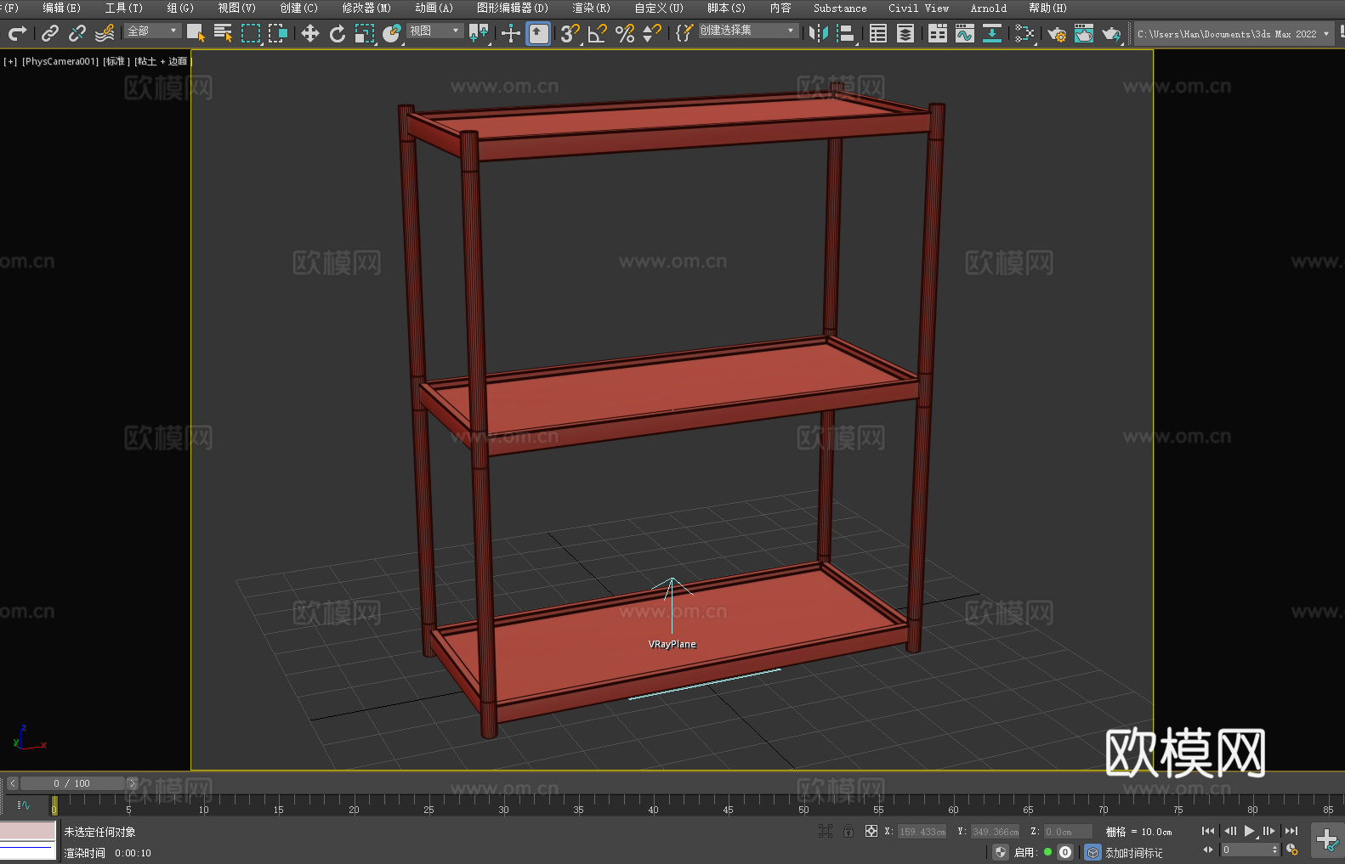Open the reference coordinate 视图 dropdown

pyautogui.click(x=435, y=31)
